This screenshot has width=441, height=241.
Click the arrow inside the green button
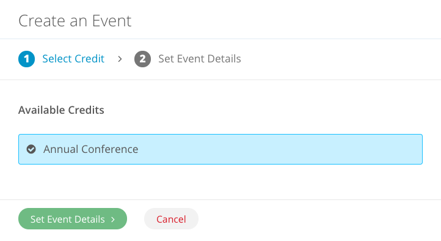click(x=113, y=220)
